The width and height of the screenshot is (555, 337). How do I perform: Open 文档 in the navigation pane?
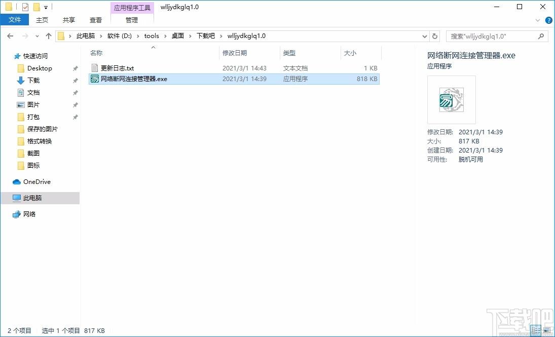[x=33, y=93]
